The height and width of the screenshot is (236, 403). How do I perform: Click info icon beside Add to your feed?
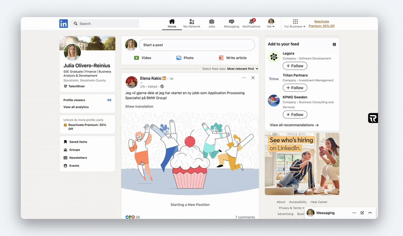click(x=334, y=44)
